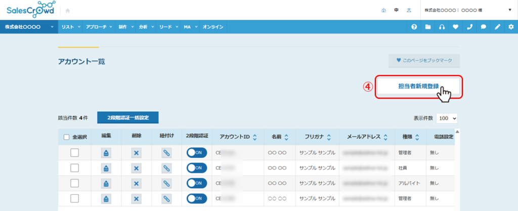Click the 2段階認証一括設定 button
The height and width of the screenshot is (211, 518).
(x=128, y=117)
